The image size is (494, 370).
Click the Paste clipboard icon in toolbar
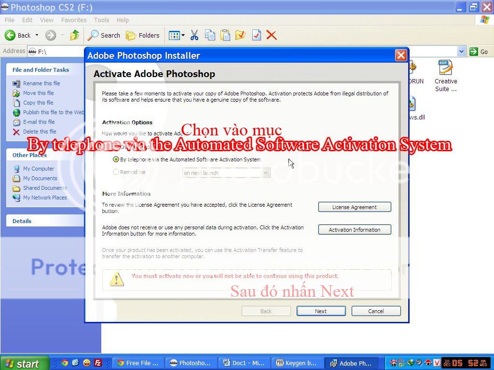(225, 35)
